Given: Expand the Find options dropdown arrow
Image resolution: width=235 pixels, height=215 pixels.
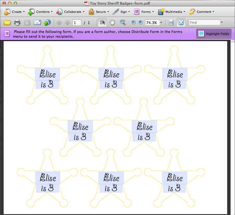Looking at the screenshot, I should coord(222,22).
